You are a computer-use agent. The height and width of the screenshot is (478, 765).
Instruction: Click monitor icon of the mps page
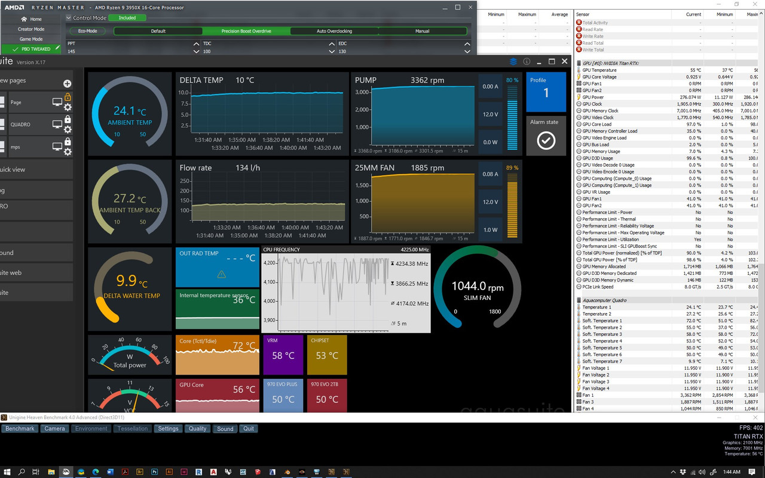point(57,146)
